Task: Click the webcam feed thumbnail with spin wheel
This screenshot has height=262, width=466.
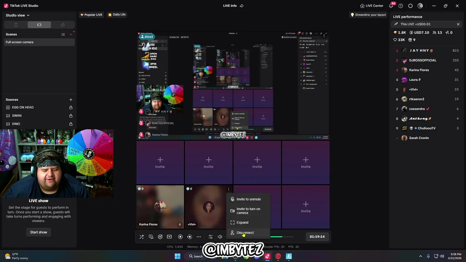Action: 56,163
